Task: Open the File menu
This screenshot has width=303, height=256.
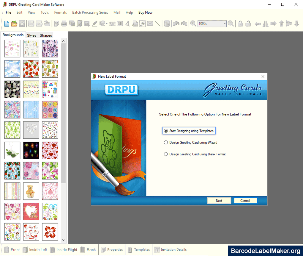Action: (x=8, y=13)
